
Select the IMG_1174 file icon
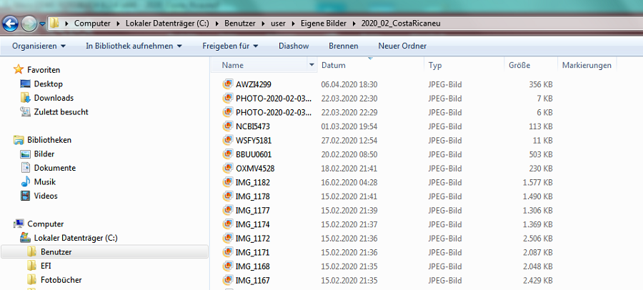coord(228,224)
